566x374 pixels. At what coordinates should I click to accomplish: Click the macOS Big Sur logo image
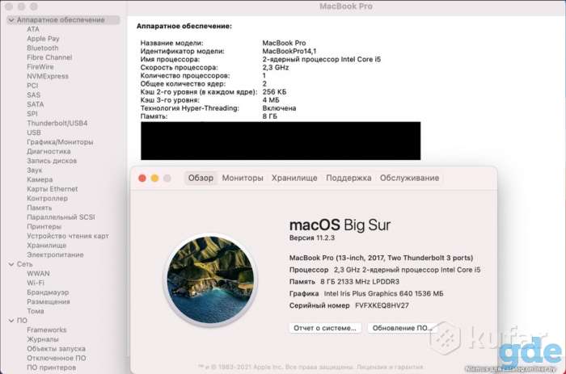[210, 279]
